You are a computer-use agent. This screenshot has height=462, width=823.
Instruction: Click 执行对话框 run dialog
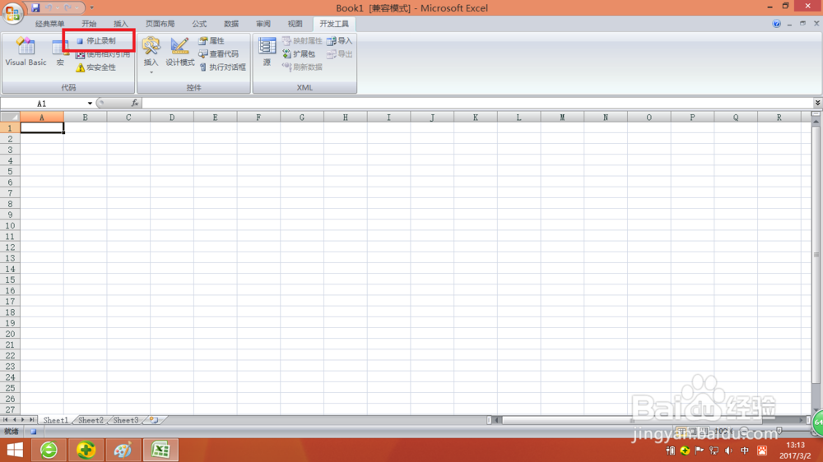pyautogui.click(x=222, y=67)
